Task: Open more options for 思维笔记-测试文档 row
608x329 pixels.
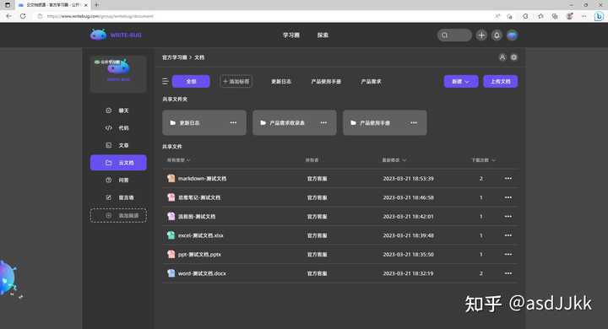Action: (x=508, y=197)
